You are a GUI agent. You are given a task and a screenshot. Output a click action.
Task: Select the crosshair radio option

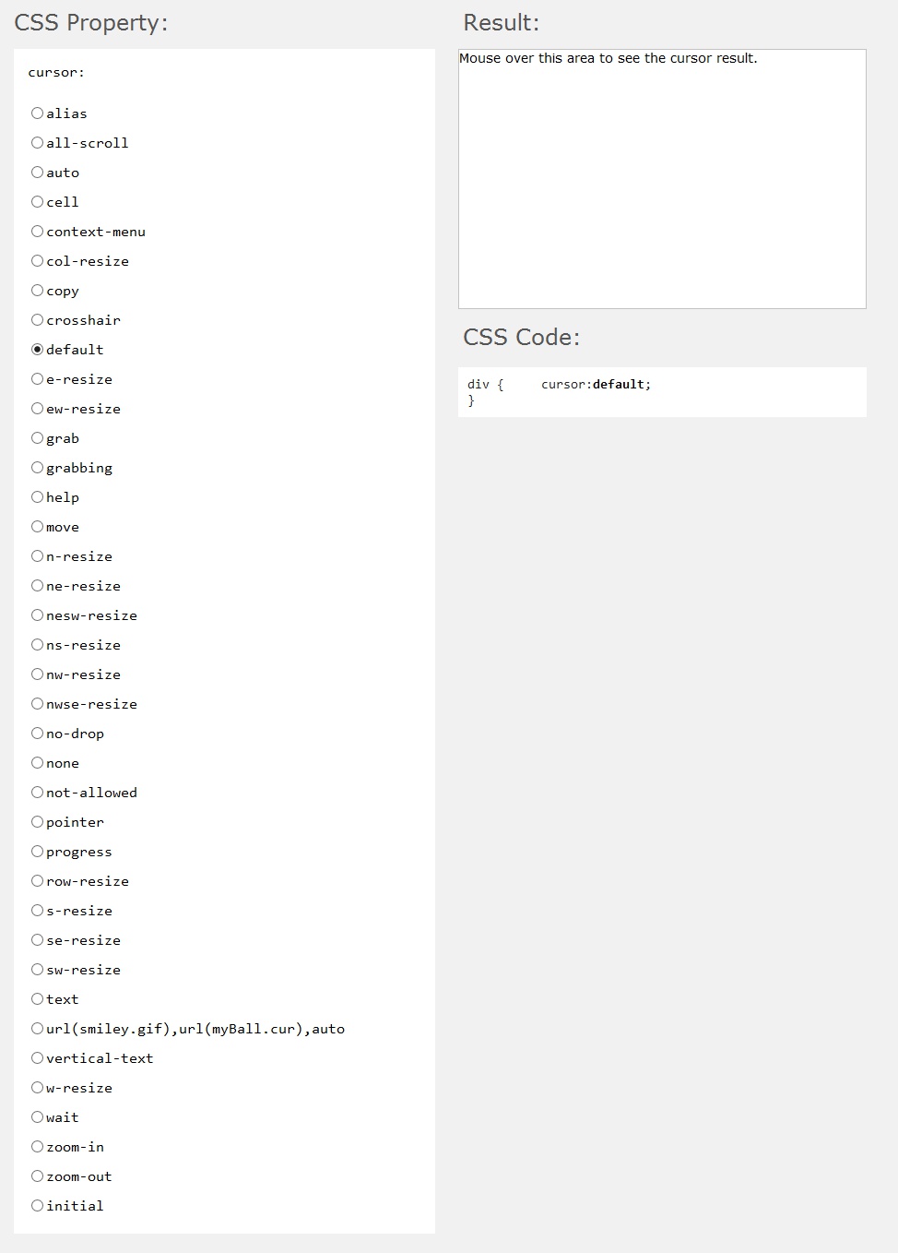pos(38,320)
